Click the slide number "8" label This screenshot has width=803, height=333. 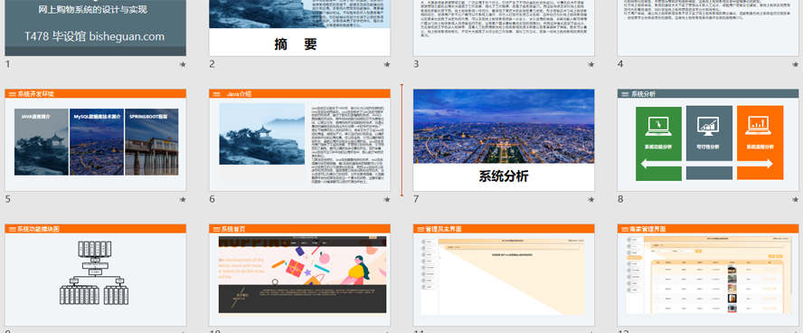pyautogui.click(x=620, y=199)
